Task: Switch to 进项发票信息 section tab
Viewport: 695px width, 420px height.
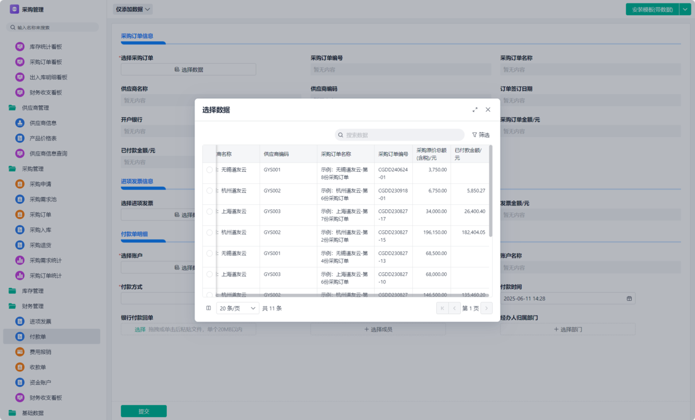Action: 137,181
